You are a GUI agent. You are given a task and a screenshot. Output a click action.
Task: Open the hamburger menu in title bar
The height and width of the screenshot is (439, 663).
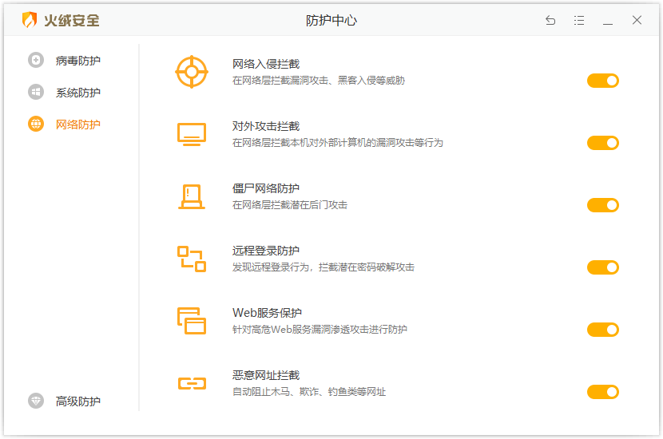point(579,21)
